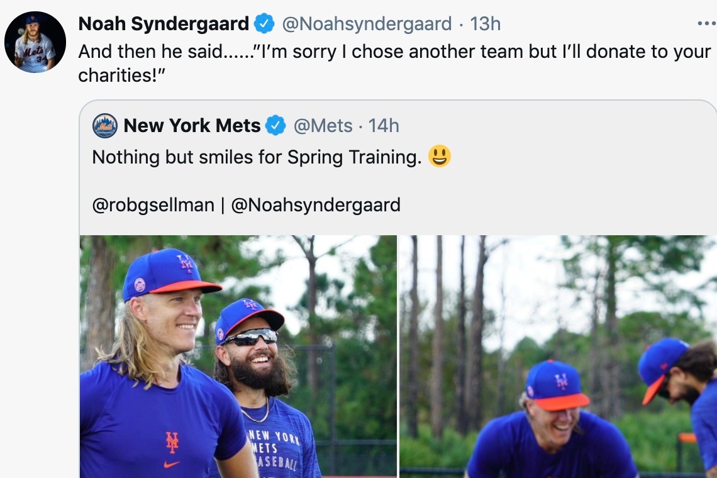Click the New York Mets account name

coord(192,126)
